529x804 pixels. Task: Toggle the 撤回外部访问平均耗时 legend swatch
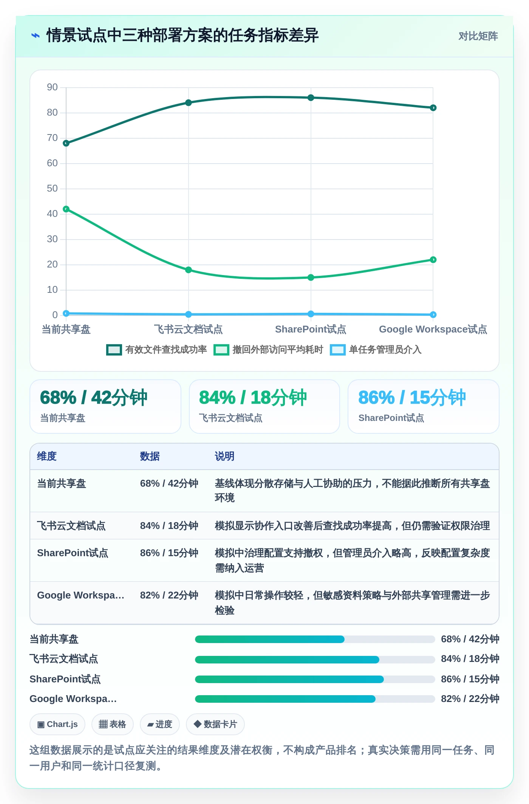pos(221,350)
